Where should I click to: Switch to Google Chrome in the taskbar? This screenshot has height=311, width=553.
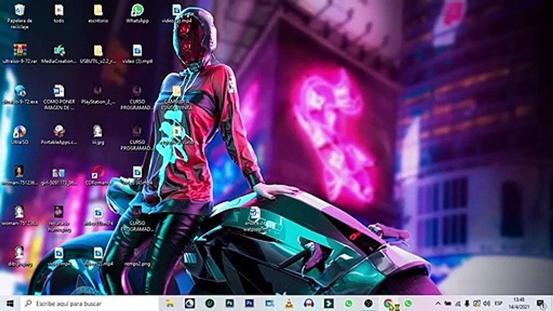click(388, 303)
